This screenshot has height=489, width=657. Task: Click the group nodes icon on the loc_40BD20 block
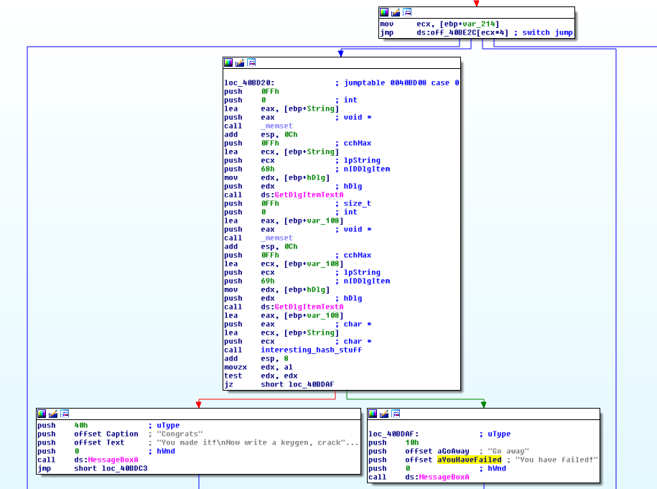click(x=251, y=63)
